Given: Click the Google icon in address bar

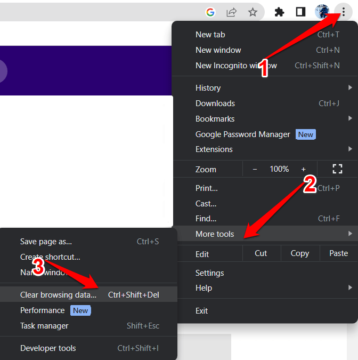Looking at the screenshot, I should point(210,12).
